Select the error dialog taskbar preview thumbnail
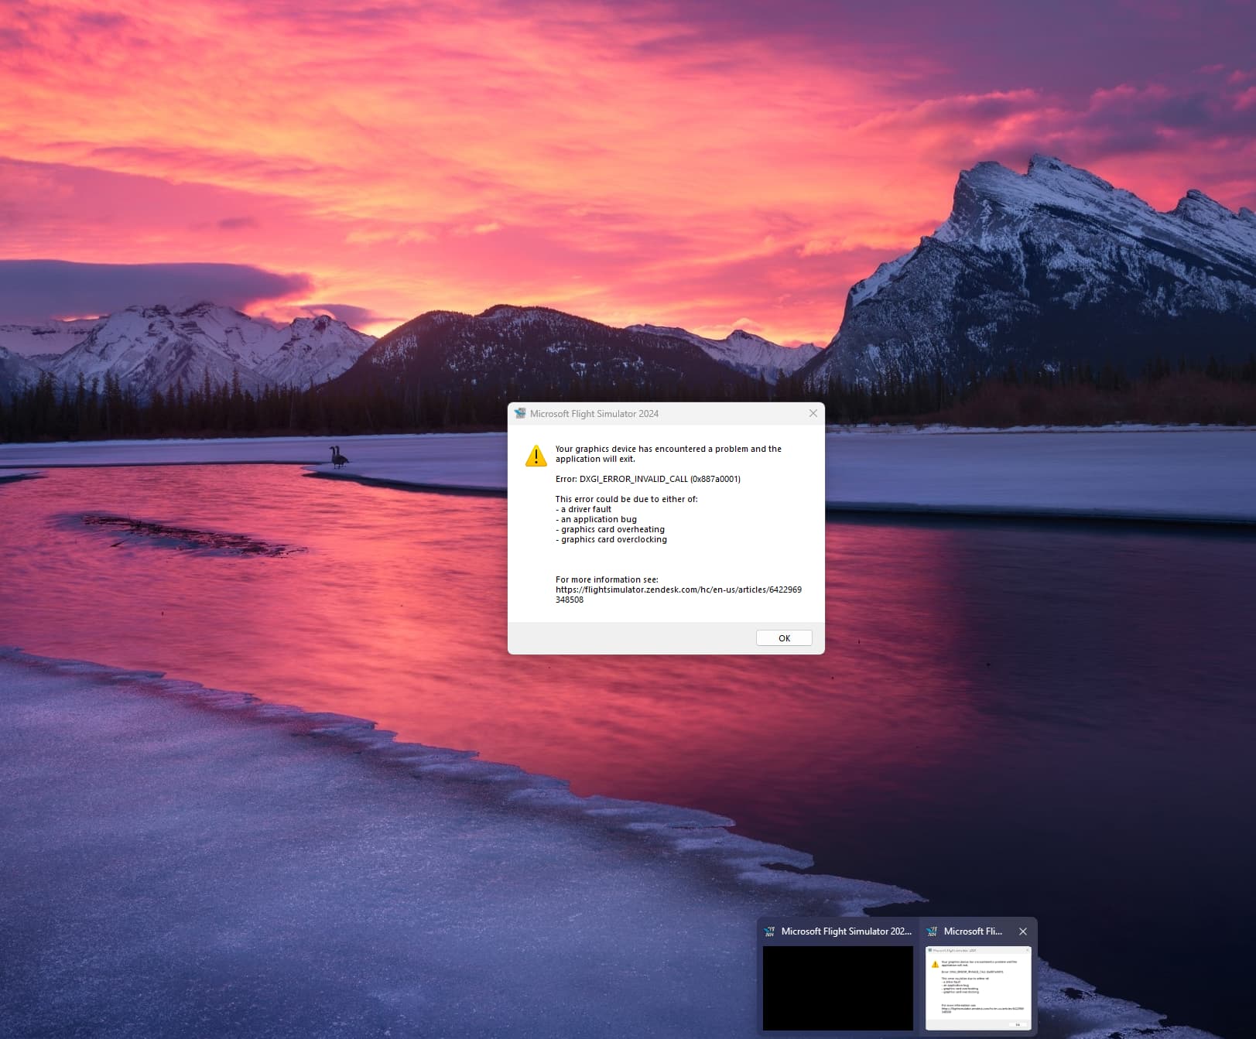Screen dimensions: 1256x1039 [x=978, y=988]
